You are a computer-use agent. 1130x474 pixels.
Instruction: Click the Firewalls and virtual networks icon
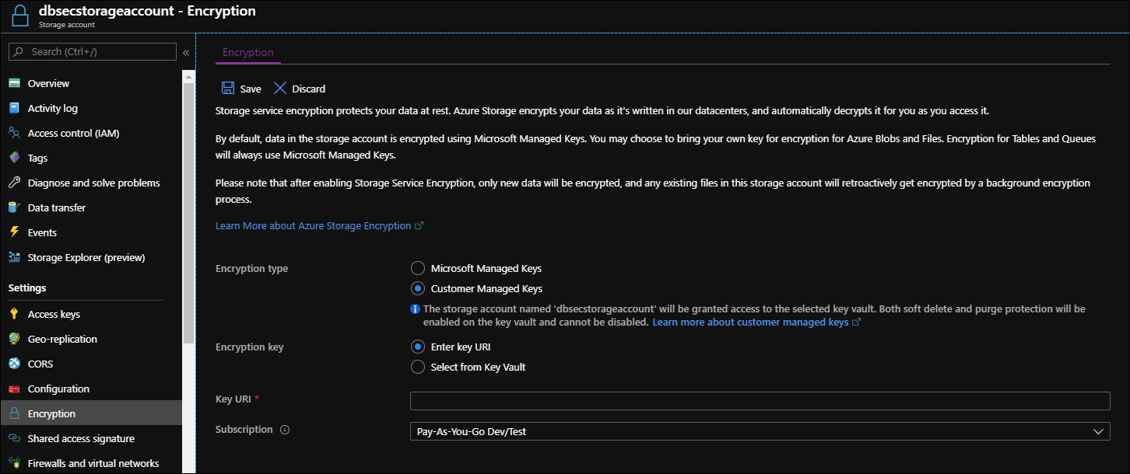pyautogui.click(x=14, y=463)
